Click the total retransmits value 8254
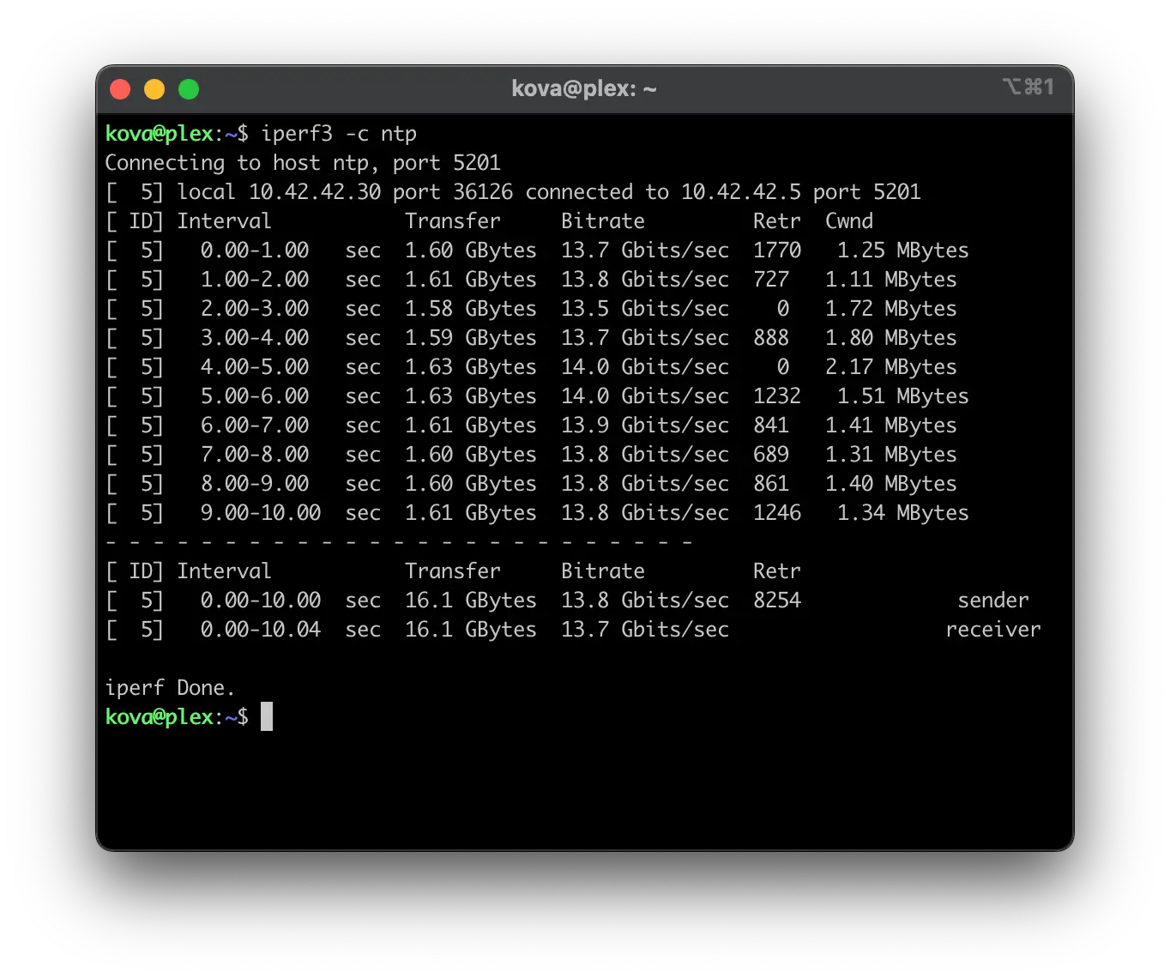Viewport: 1170px width, 978px height. (x=776, y=601)
